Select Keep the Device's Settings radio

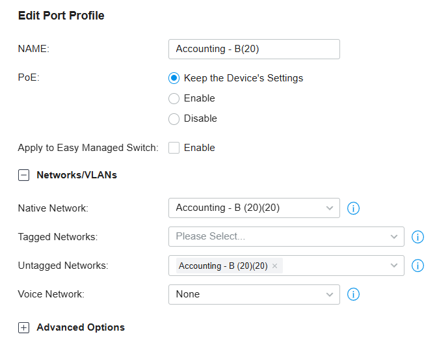174,78
